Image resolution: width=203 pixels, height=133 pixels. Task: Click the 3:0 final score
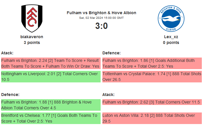tap(101, 26)
